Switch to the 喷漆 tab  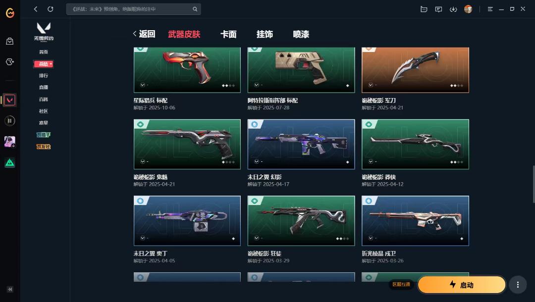point(301,34)
